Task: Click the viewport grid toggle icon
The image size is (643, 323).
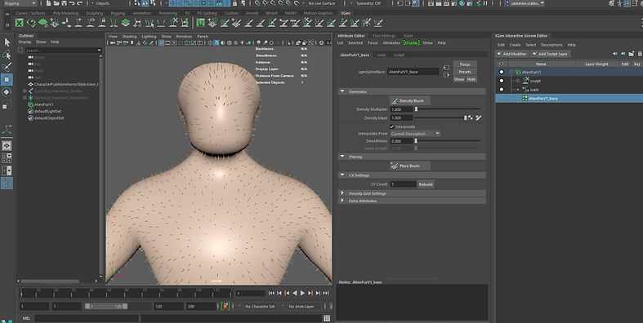Action: pos(162,42)
